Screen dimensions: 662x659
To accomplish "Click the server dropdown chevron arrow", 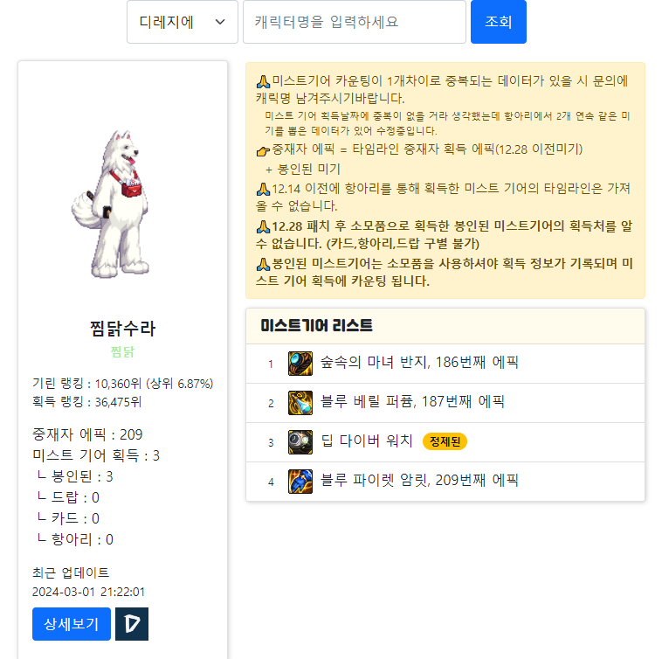I will tap(220, 22).
